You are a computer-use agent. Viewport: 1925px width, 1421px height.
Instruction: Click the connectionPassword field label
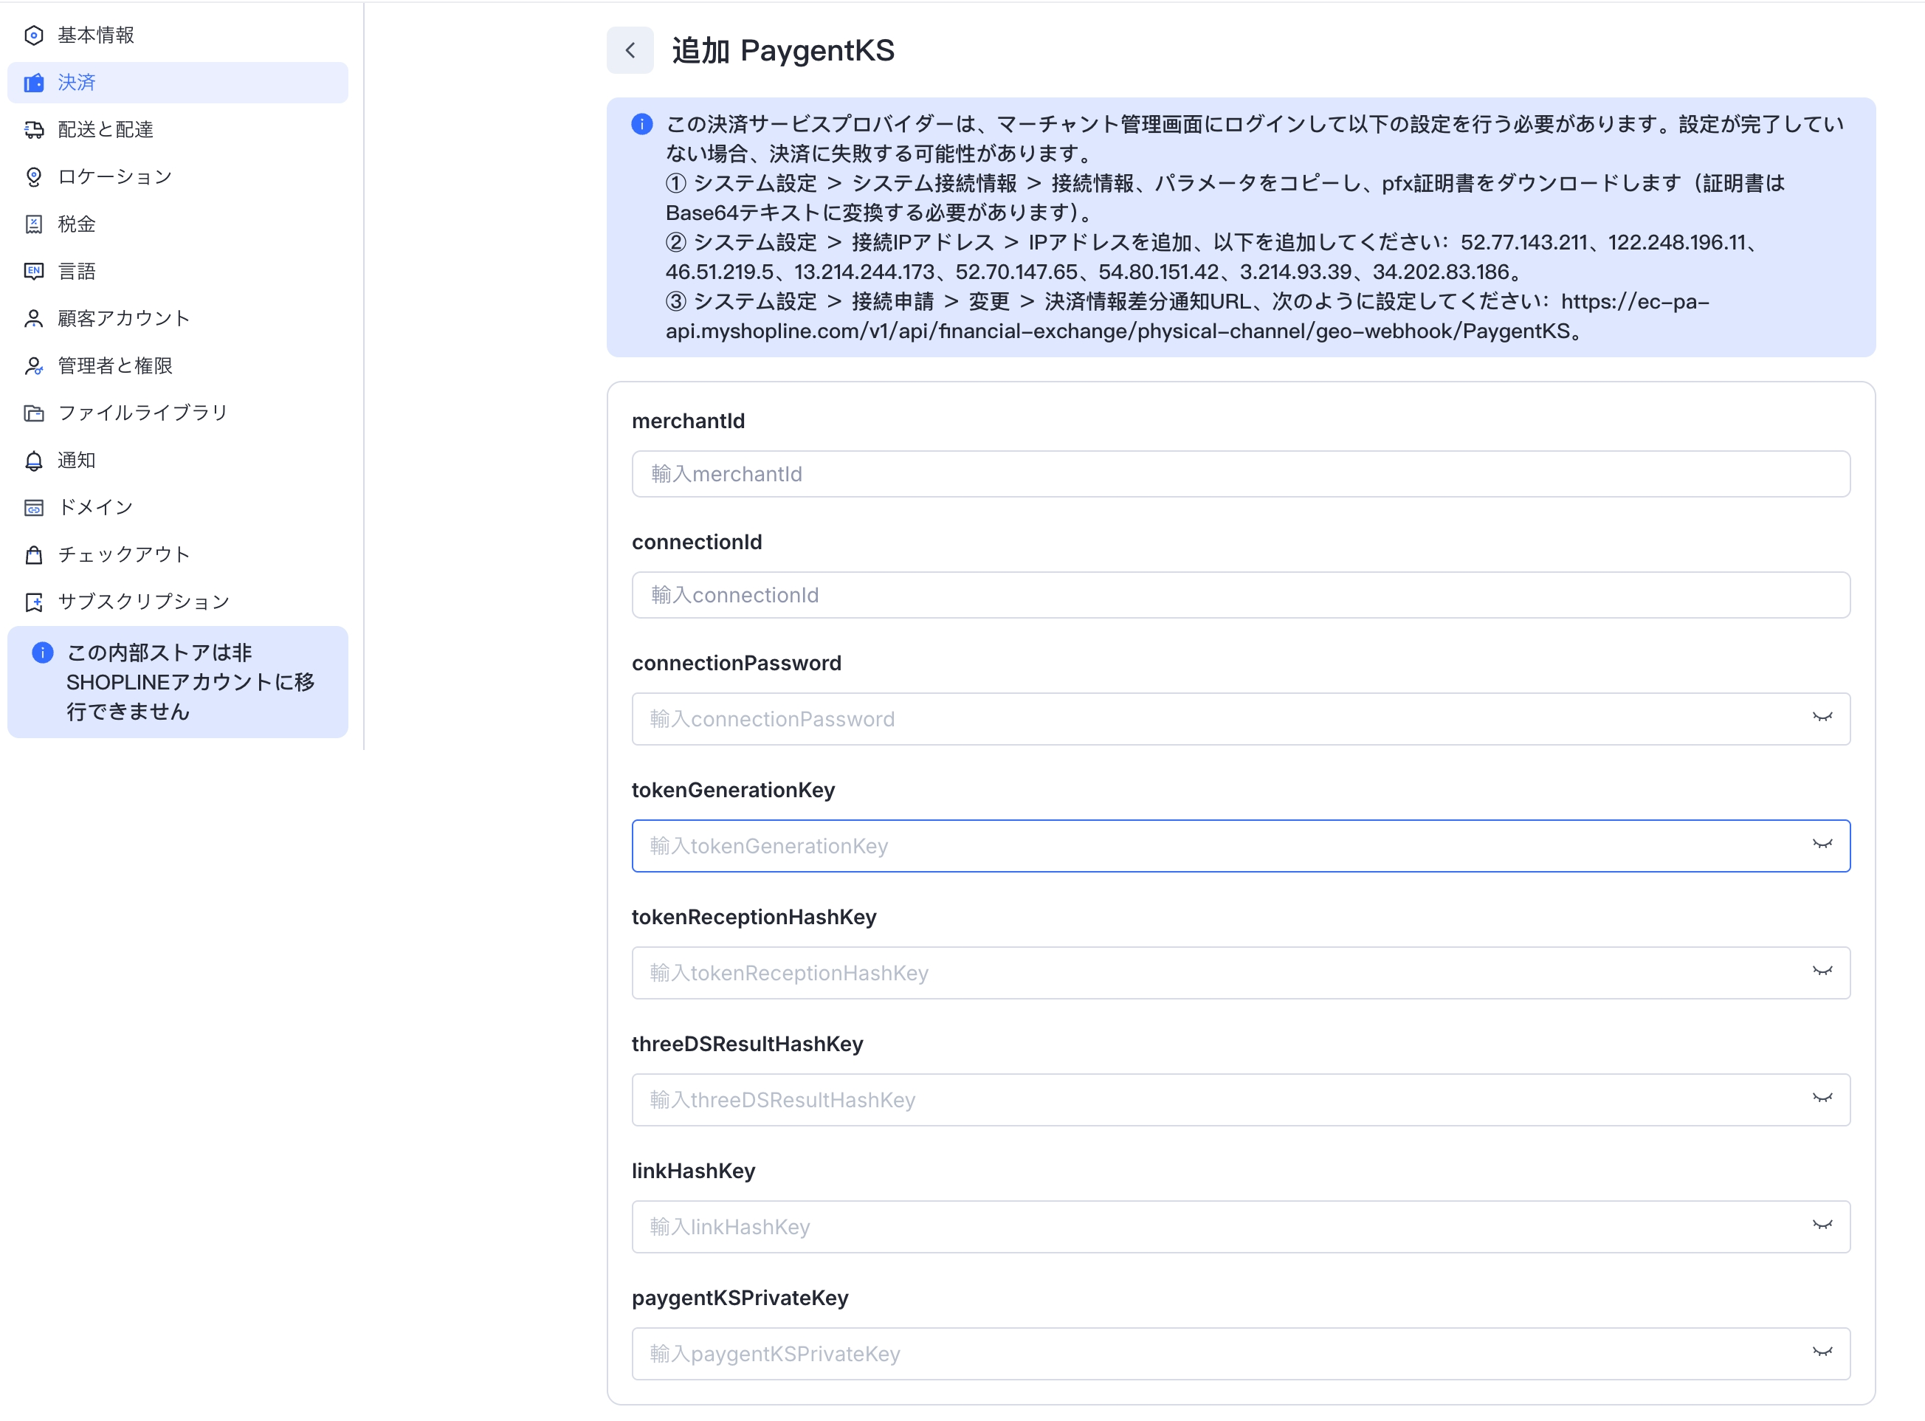(737, 663)
